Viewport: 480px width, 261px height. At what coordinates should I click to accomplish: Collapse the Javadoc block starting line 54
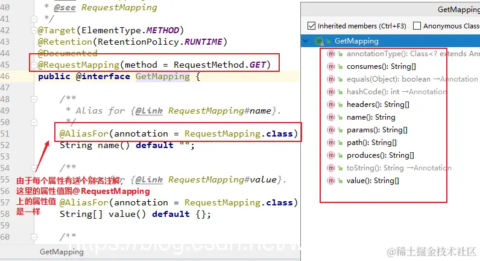tap(34, 168)
